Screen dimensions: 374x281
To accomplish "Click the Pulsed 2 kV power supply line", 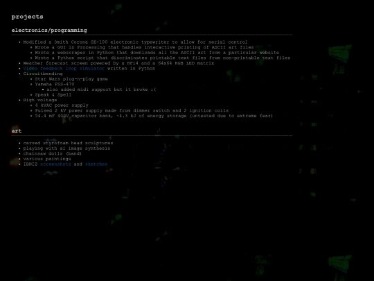I will pos(132,110).
